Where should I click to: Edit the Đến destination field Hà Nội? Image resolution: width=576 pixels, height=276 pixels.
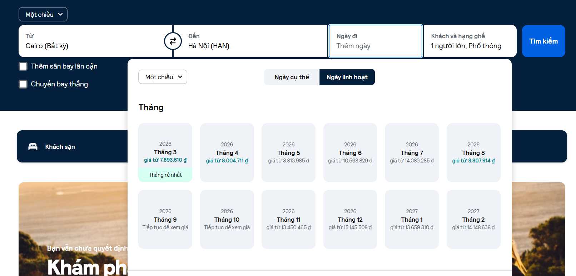pos(250,41)
